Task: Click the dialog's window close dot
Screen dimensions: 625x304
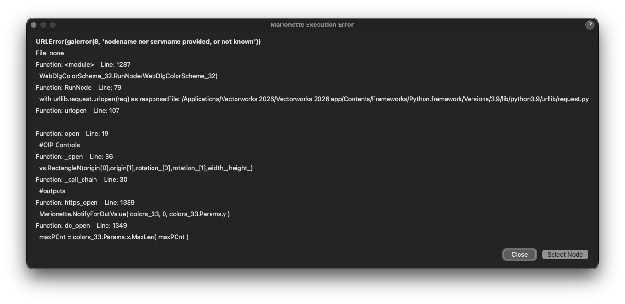Action: point(34,25)
